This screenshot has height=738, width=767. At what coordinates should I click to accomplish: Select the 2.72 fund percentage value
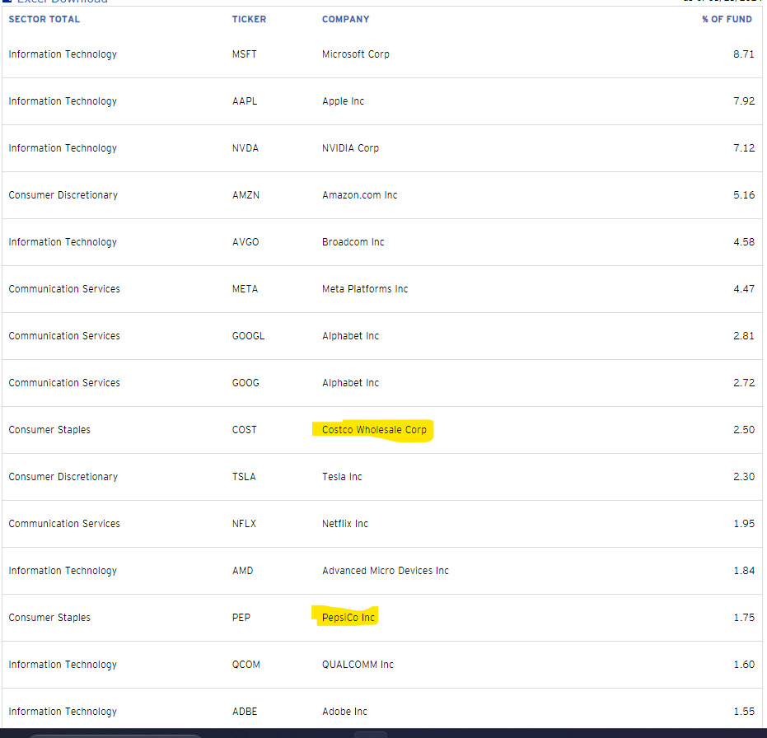[743, 383]
